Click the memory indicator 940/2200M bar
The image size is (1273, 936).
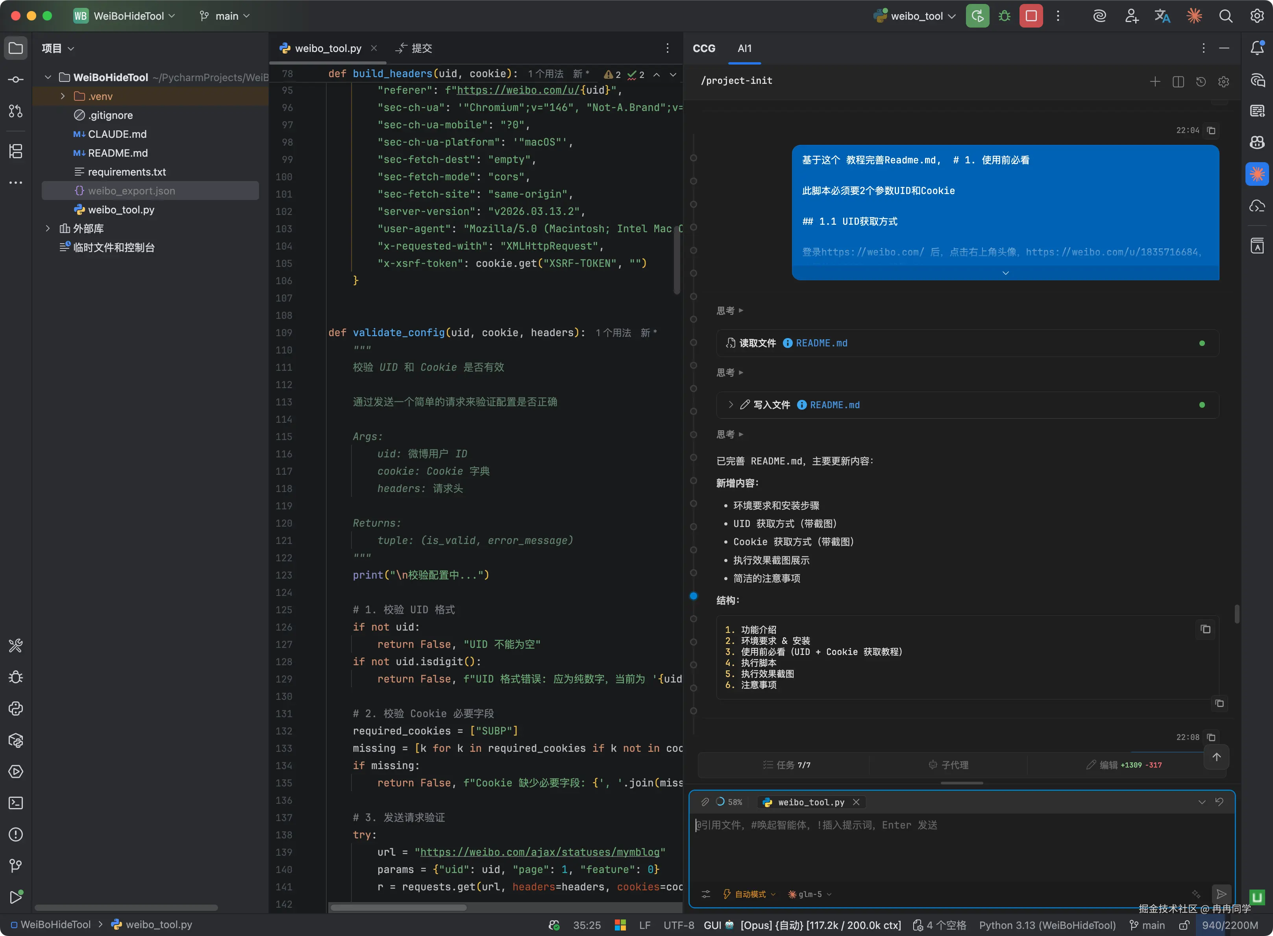point(1229,925)
